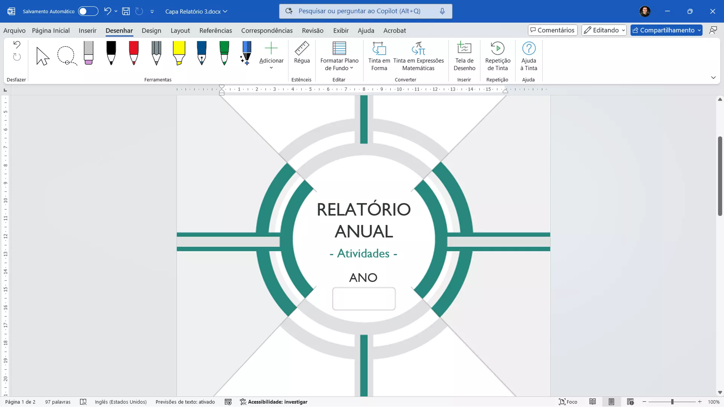Insert a Drawing Canvas
The image size is (724, 407).
464,56
